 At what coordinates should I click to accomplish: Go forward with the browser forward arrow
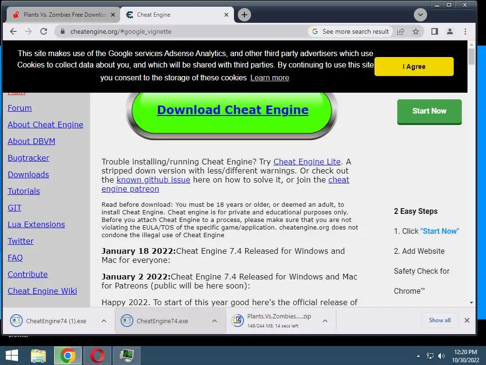click(28, 31)
